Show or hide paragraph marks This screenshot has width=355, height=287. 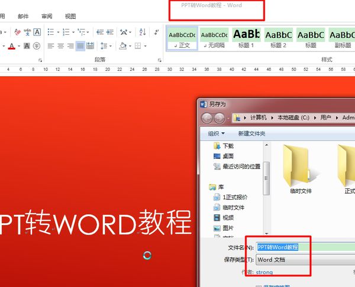pos(156,32)
